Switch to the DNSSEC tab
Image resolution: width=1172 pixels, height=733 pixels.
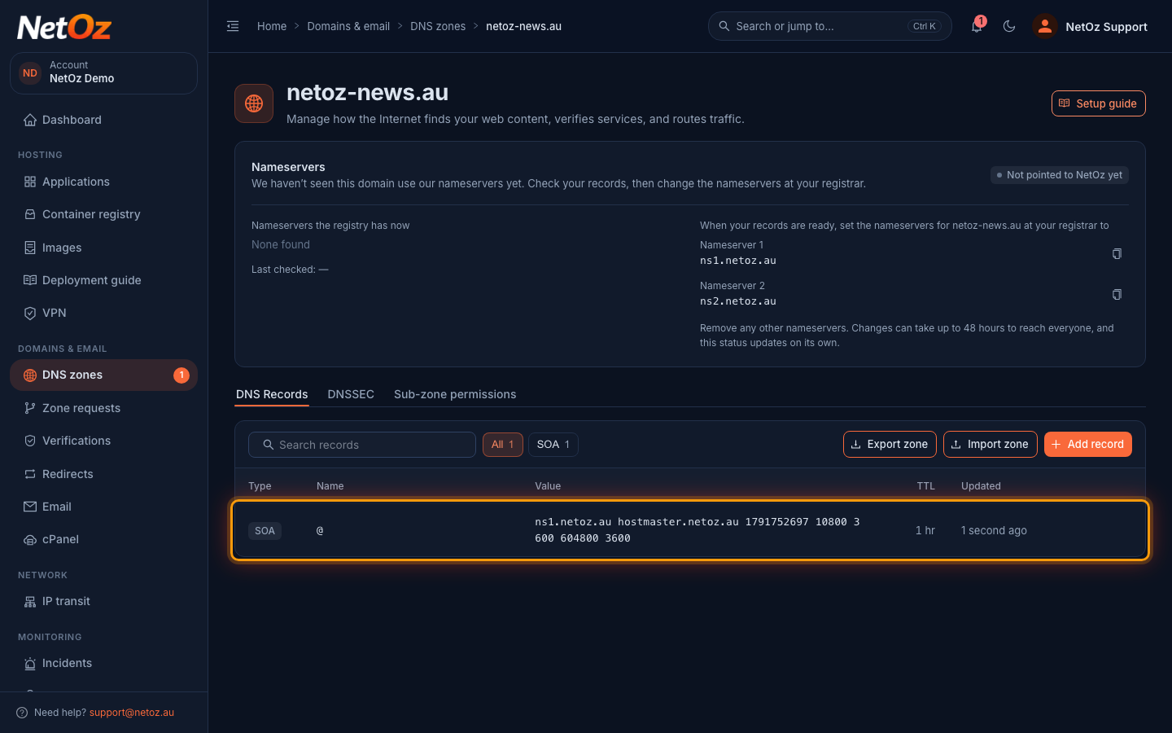point(351,394)
